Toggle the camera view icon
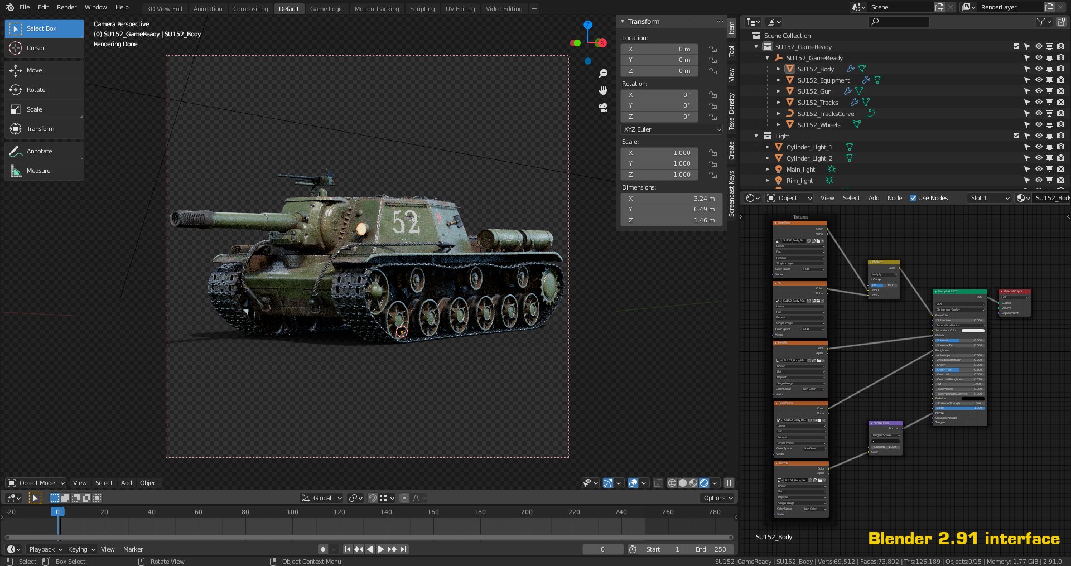This screenshot has height=566, width=1071. [603, 108]
